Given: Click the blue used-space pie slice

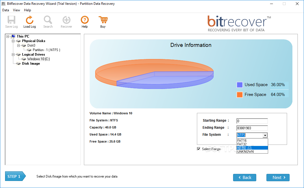Looking at the screenshot, I should click(165, 79).
